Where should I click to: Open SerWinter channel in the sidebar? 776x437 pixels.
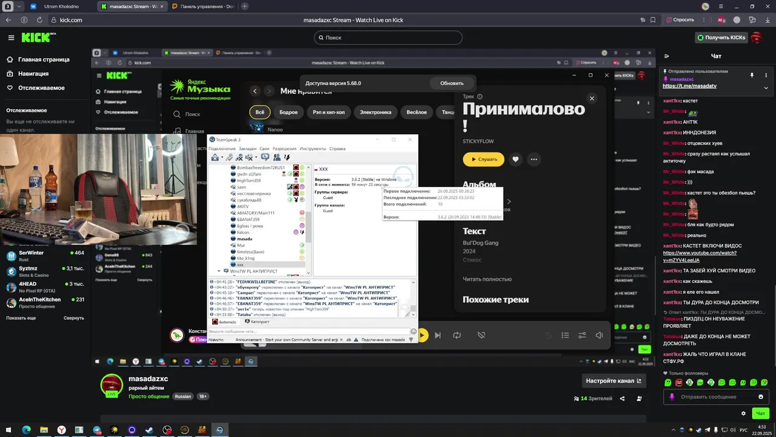click(45, 256)
